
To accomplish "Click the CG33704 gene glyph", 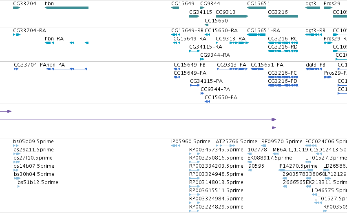I will [x=17, y=8].
